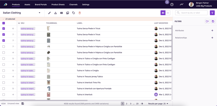Click the THUMBNAIL column header
Screen dimensions: 217x106
coord(52,23)
